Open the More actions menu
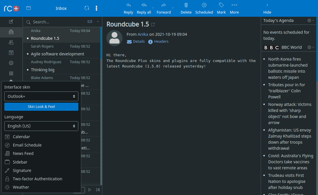 pos(234,8)
